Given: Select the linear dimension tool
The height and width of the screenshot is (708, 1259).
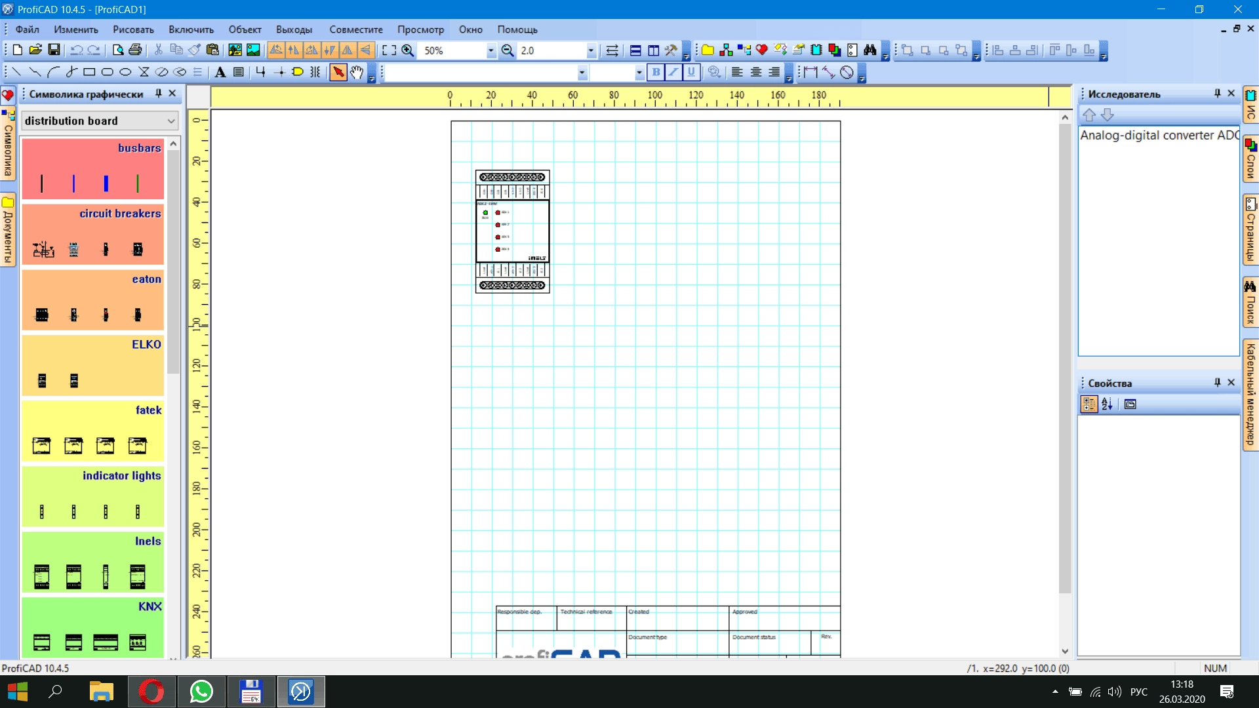Looking at the screenshot, I should tap(811, 72).
